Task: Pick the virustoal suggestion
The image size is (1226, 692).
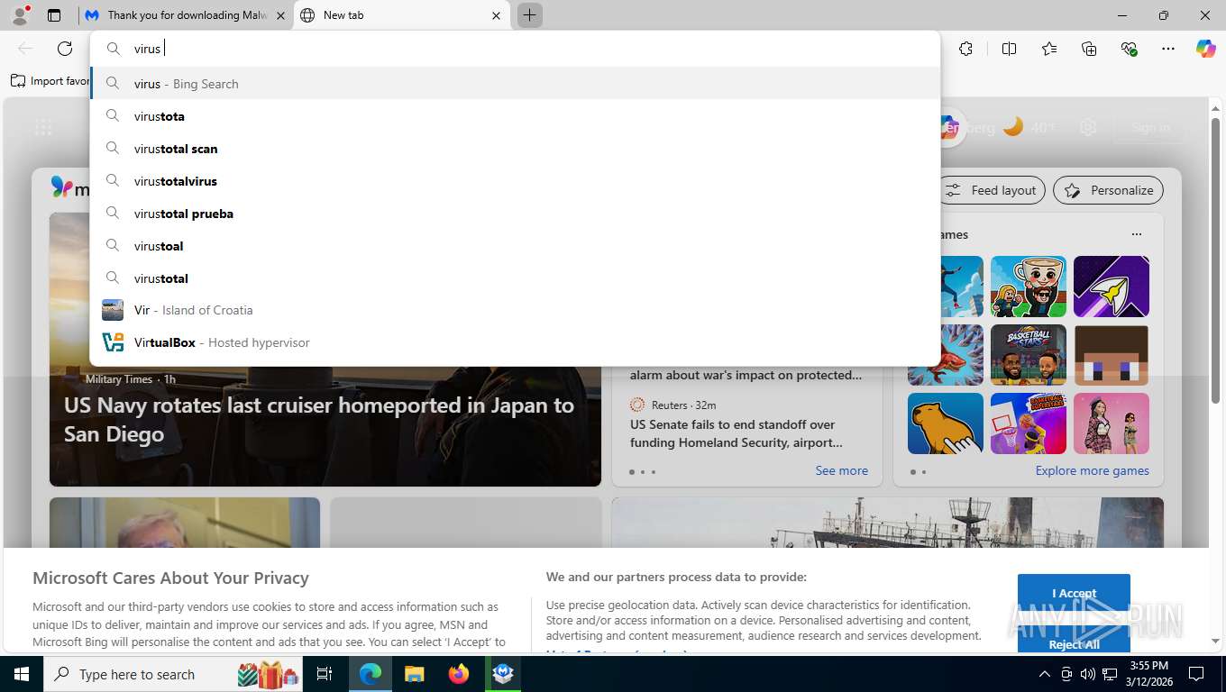Action: (x=515, y=246)
